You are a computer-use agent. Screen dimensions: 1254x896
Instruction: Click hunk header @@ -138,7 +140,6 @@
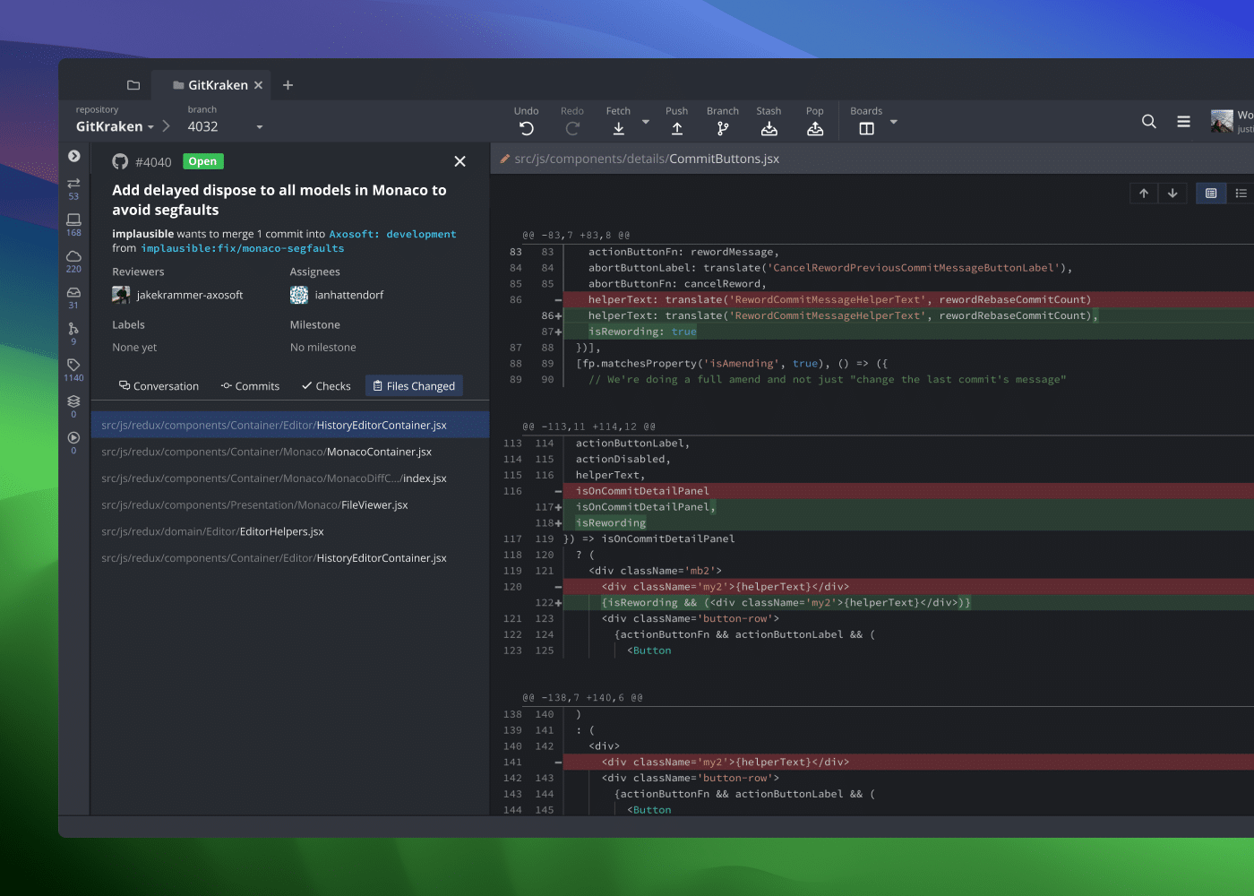pos(582,698)
